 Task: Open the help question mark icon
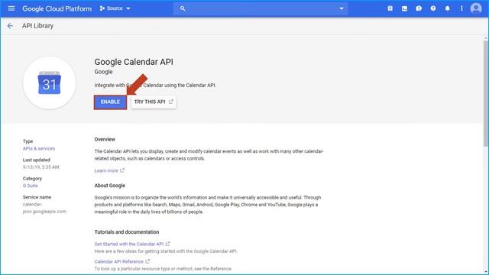pyautogui.click(x=433, y=8)
